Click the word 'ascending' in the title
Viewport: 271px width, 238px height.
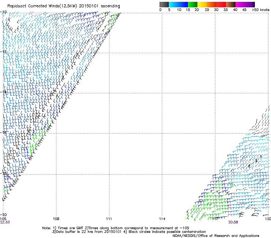point(110,6)
